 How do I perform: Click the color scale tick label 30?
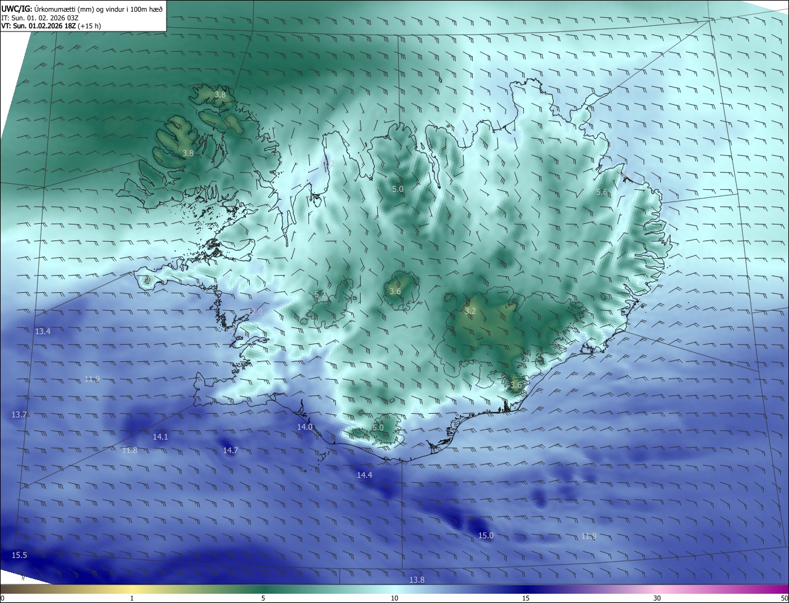(657, 599)
